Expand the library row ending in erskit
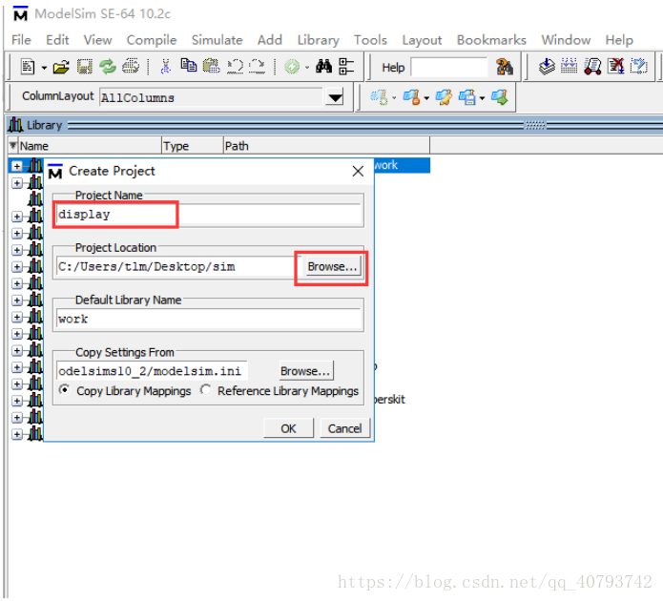The height and width of the screenshot is (601, 663). [x=16, y=401]
